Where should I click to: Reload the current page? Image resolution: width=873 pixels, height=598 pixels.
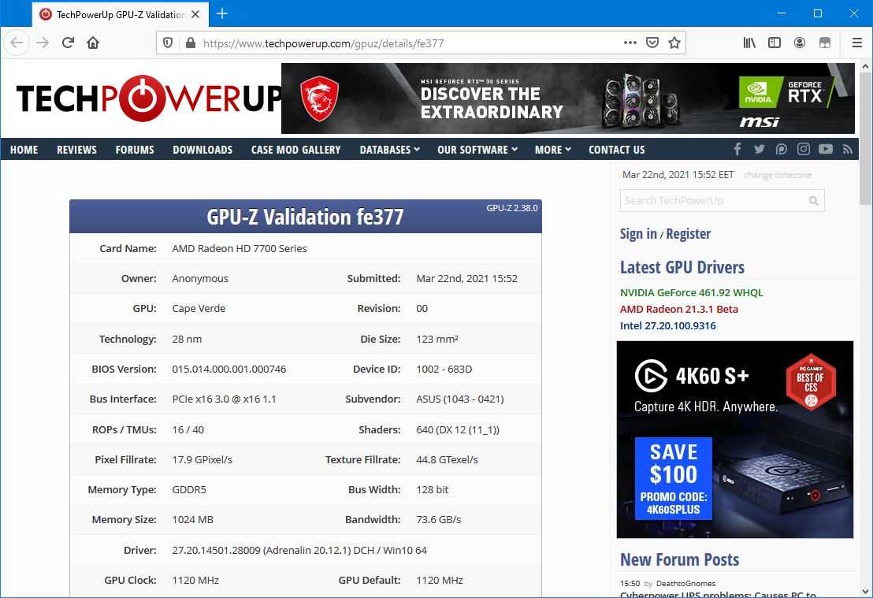click(x=68, y=43)
